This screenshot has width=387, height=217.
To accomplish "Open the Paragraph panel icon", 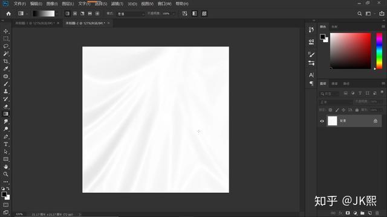I will (311, 84).
